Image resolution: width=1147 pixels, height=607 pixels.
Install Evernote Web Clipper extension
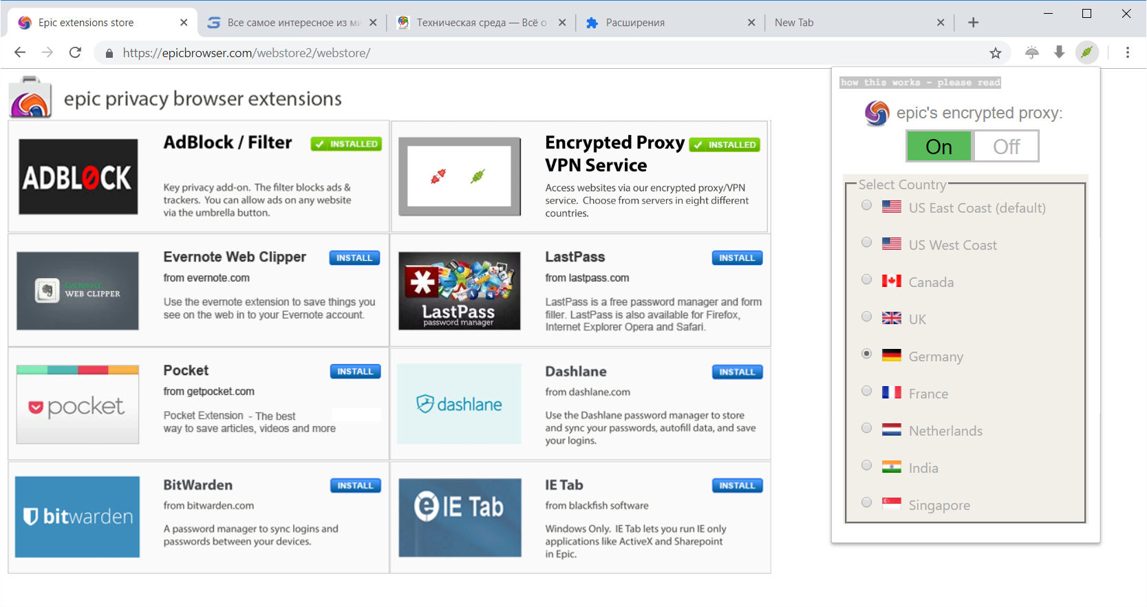tap(354, 258)
